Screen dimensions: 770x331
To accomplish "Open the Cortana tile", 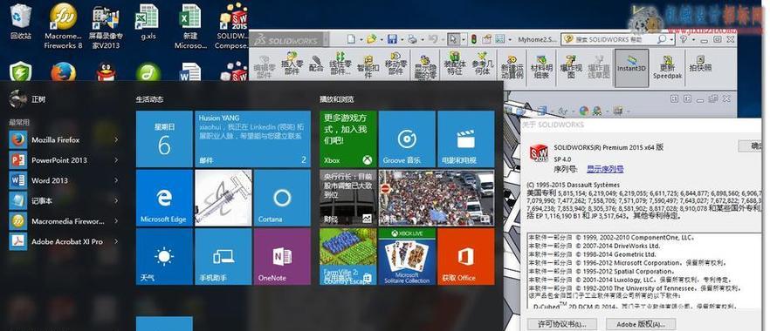I will pos(282,198).
